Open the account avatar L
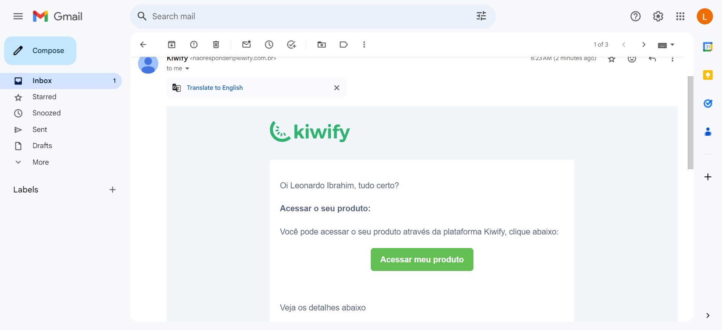The width and height of the screenshot is (722, 330). (705, 17)
